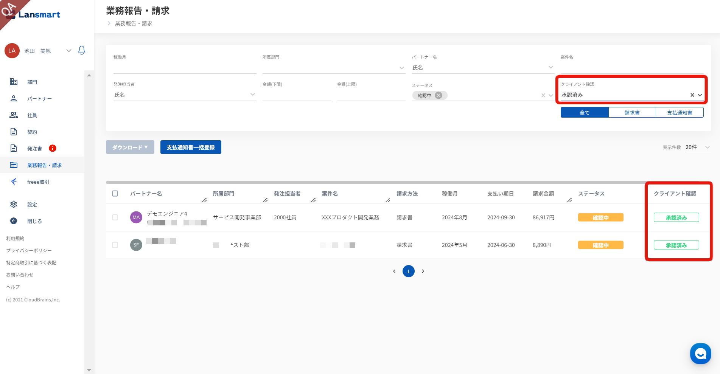Click resize handle of 発注担当者 column

313,200
